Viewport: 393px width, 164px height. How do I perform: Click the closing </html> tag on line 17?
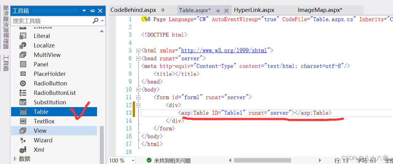(152, 144)
